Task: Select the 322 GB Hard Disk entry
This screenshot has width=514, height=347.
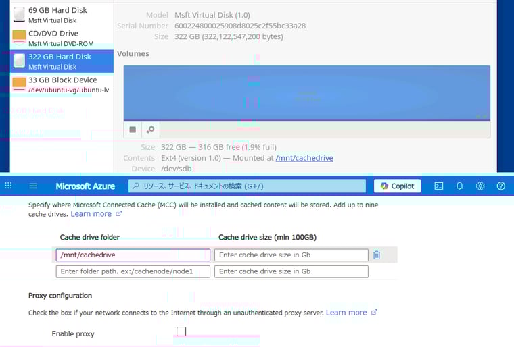Action: click(x=62, y=61)
